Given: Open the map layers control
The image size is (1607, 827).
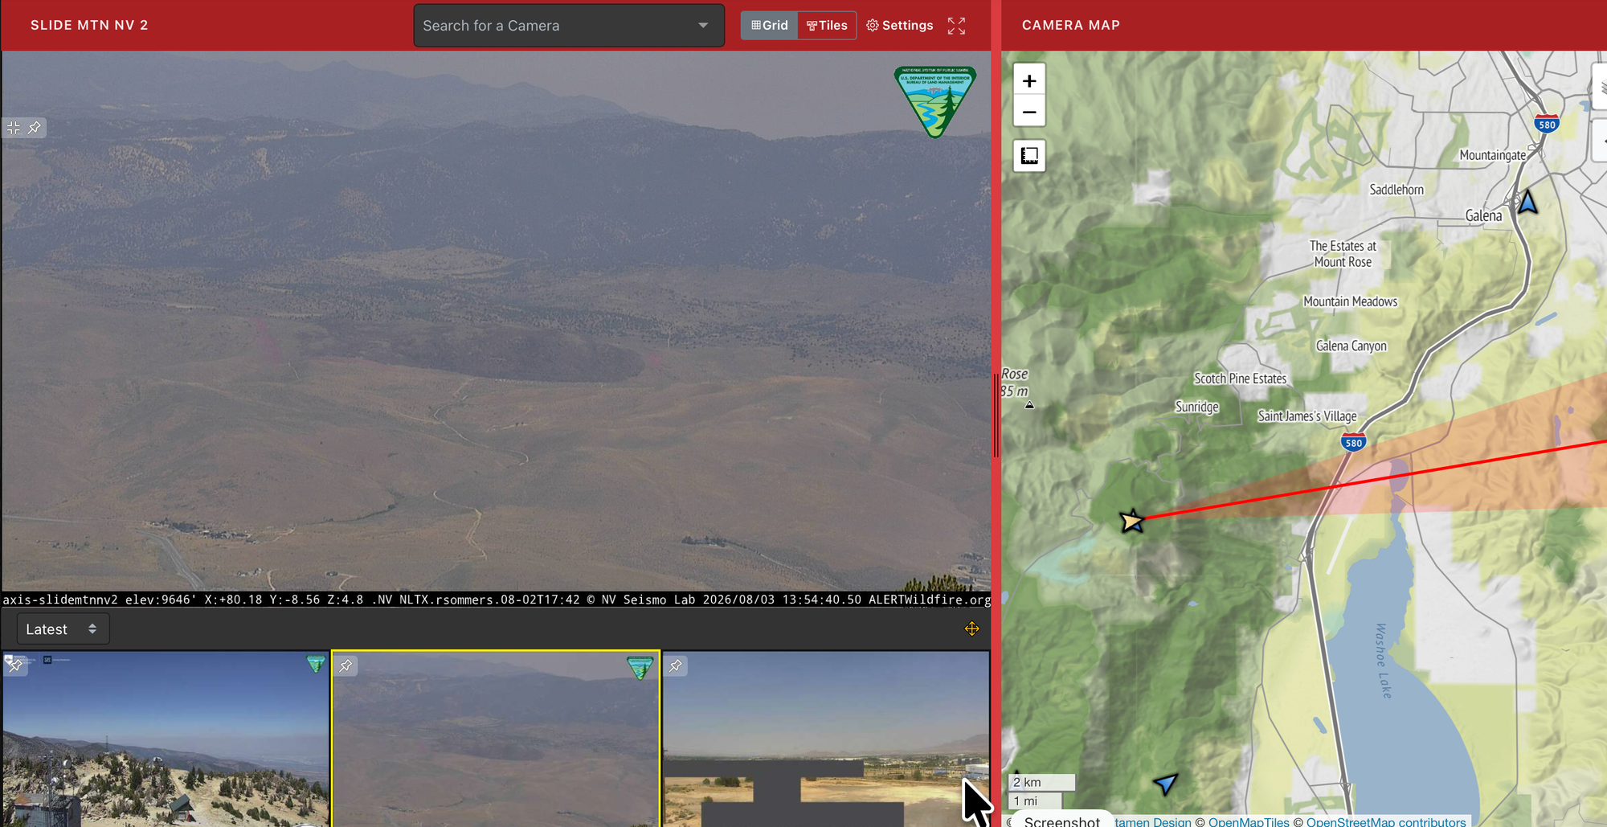Looking at the screenshot, I should (1601, 88).
